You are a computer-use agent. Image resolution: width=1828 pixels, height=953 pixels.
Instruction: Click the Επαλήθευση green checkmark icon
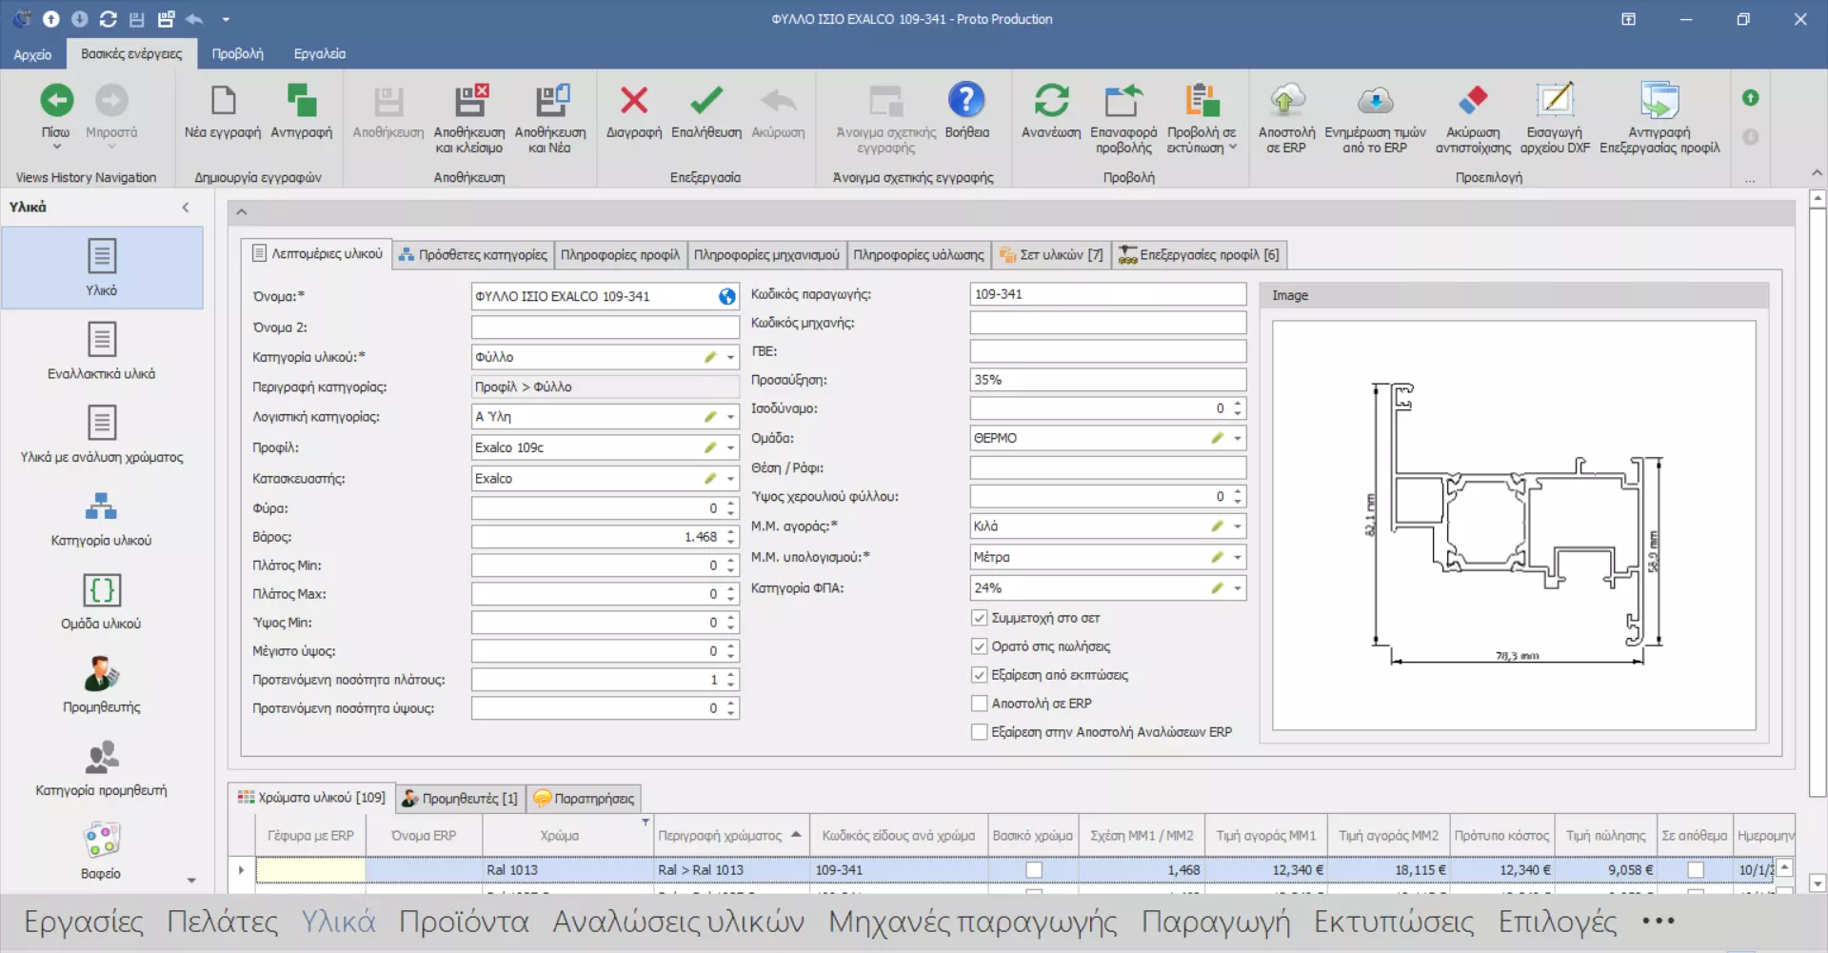click(705, 101)
